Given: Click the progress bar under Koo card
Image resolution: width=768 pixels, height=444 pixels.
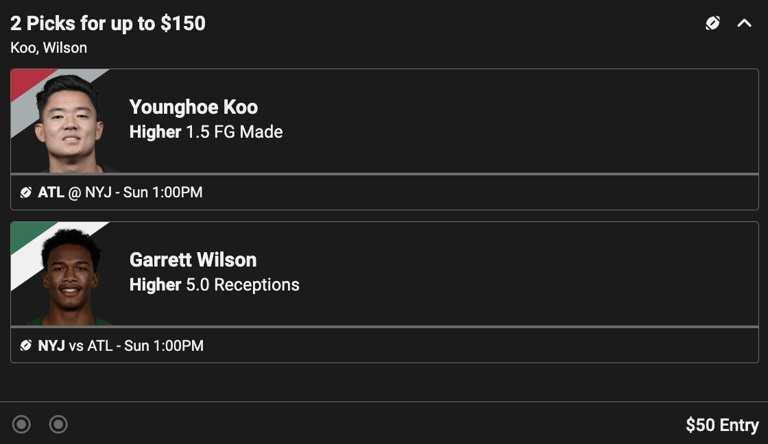Looking at the screenshot, I should [385, 174].
